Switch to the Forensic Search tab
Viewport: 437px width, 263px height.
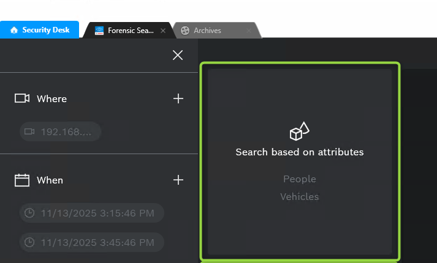[130, 31]
